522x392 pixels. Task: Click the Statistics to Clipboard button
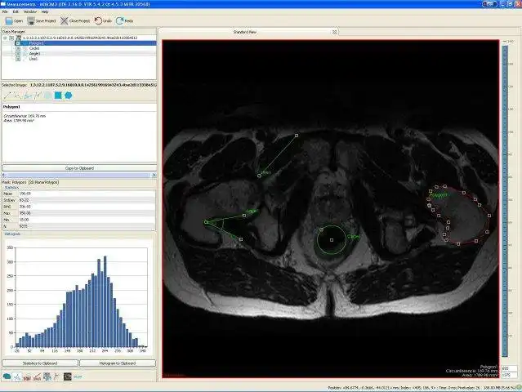(40, 363)
